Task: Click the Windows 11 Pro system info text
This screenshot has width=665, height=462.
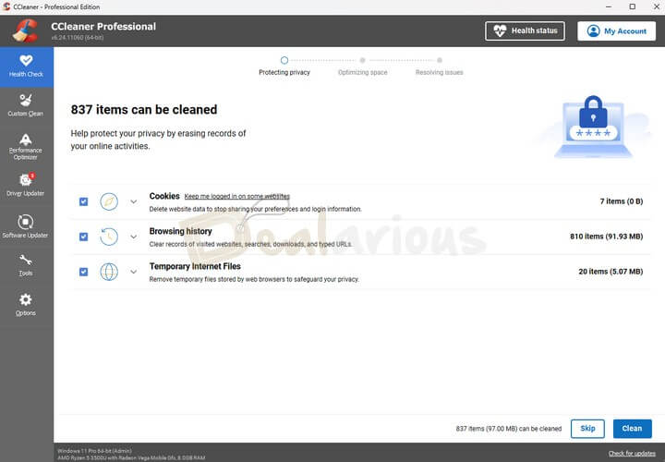Action: tap(94, 451)
